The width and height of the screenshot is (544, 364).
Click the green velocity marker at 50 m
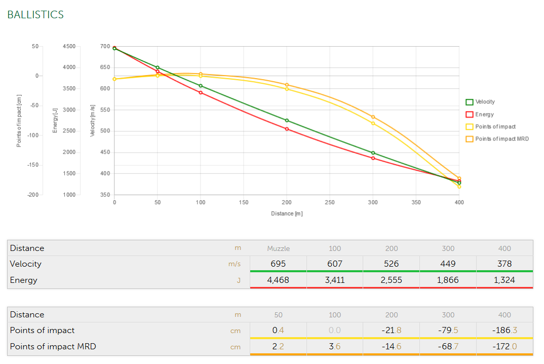click(158, 67)
